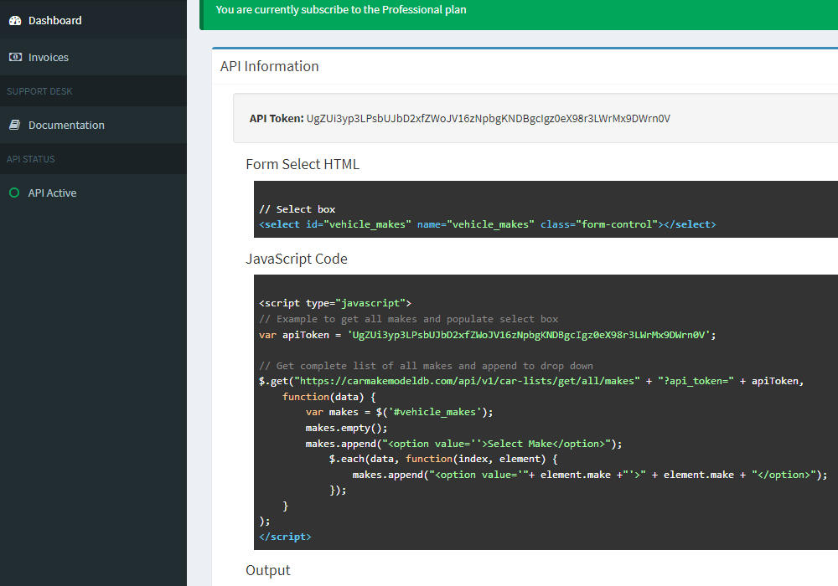
Task: Click the closing '</script>' tag line
Action: (285, 537)
